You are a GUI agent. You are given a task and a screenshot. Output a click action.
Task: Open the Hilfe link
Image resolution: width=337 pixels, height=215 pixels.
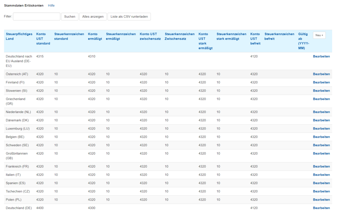click(x=51, y=6)
